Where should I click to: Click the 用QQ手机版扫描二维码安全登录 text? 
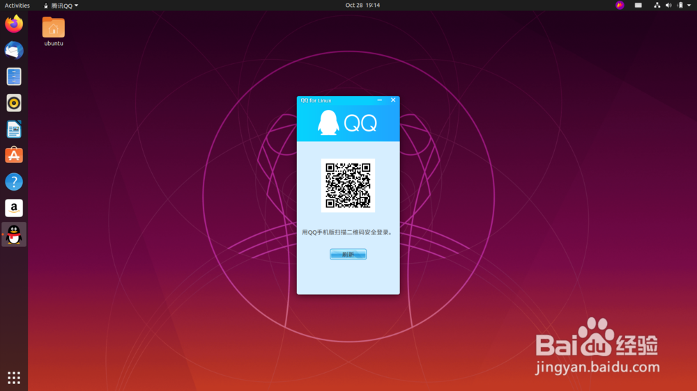click(347, 232)
